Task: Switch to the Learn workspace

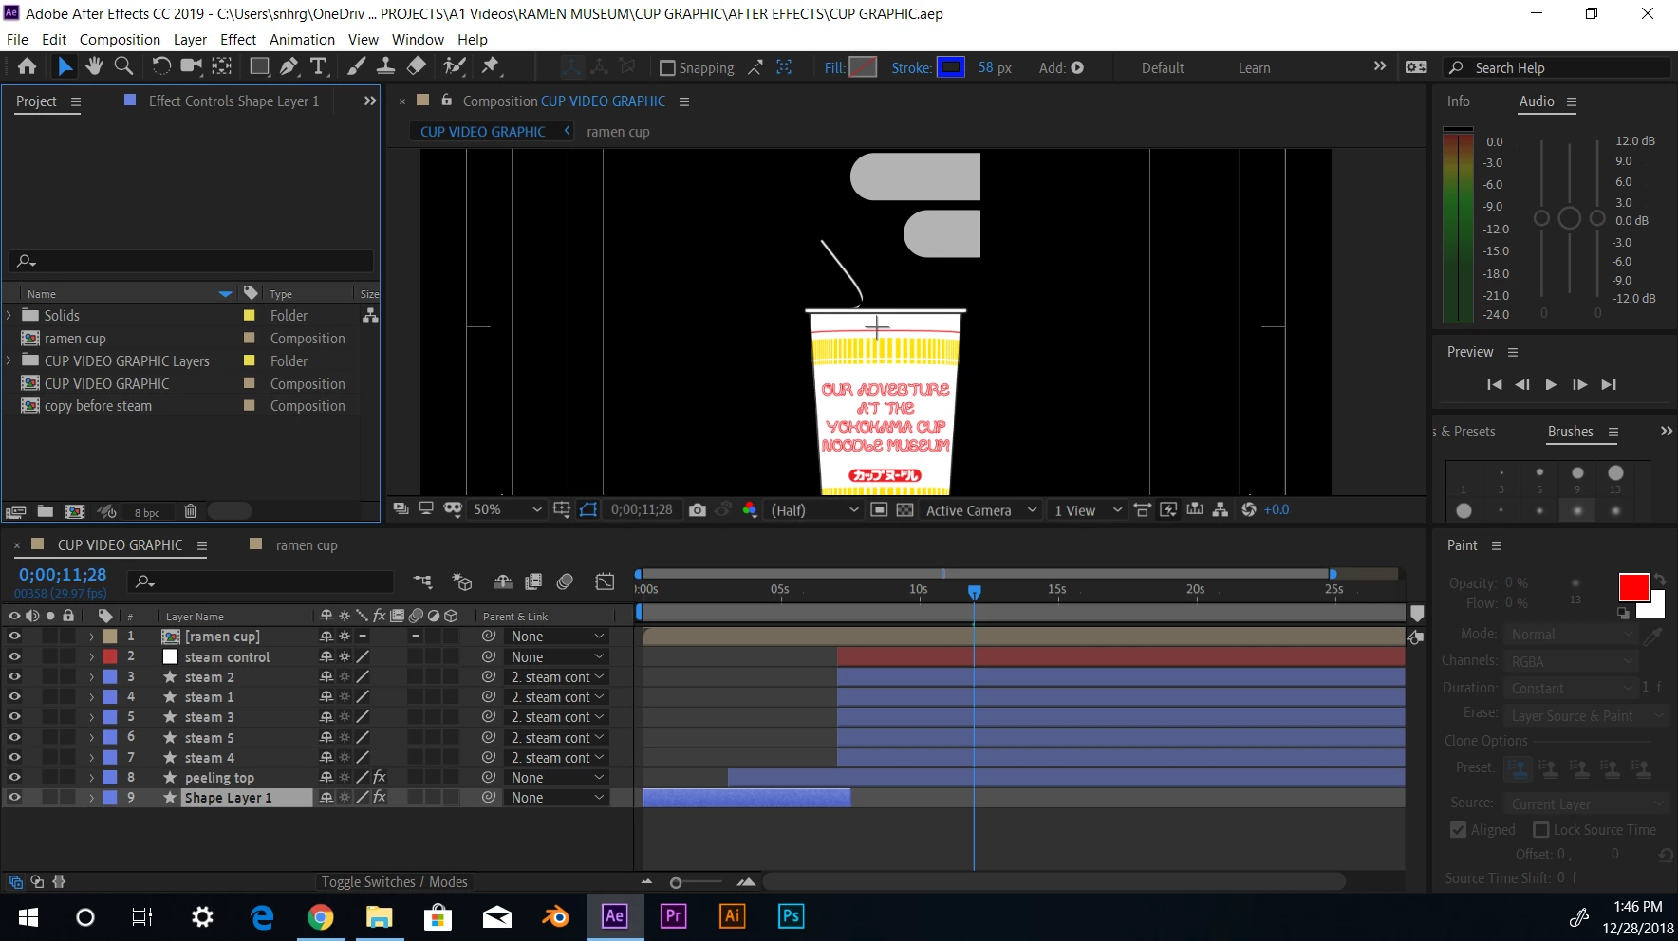Action: click(x=1254, y=68)
